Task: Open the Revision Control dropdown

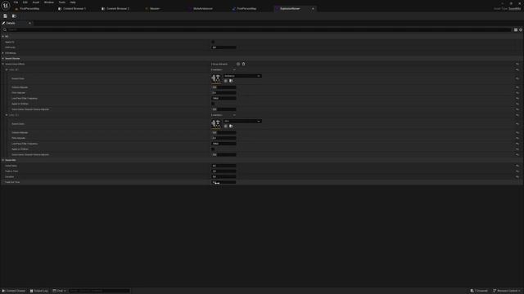Action: coord(507,291)
